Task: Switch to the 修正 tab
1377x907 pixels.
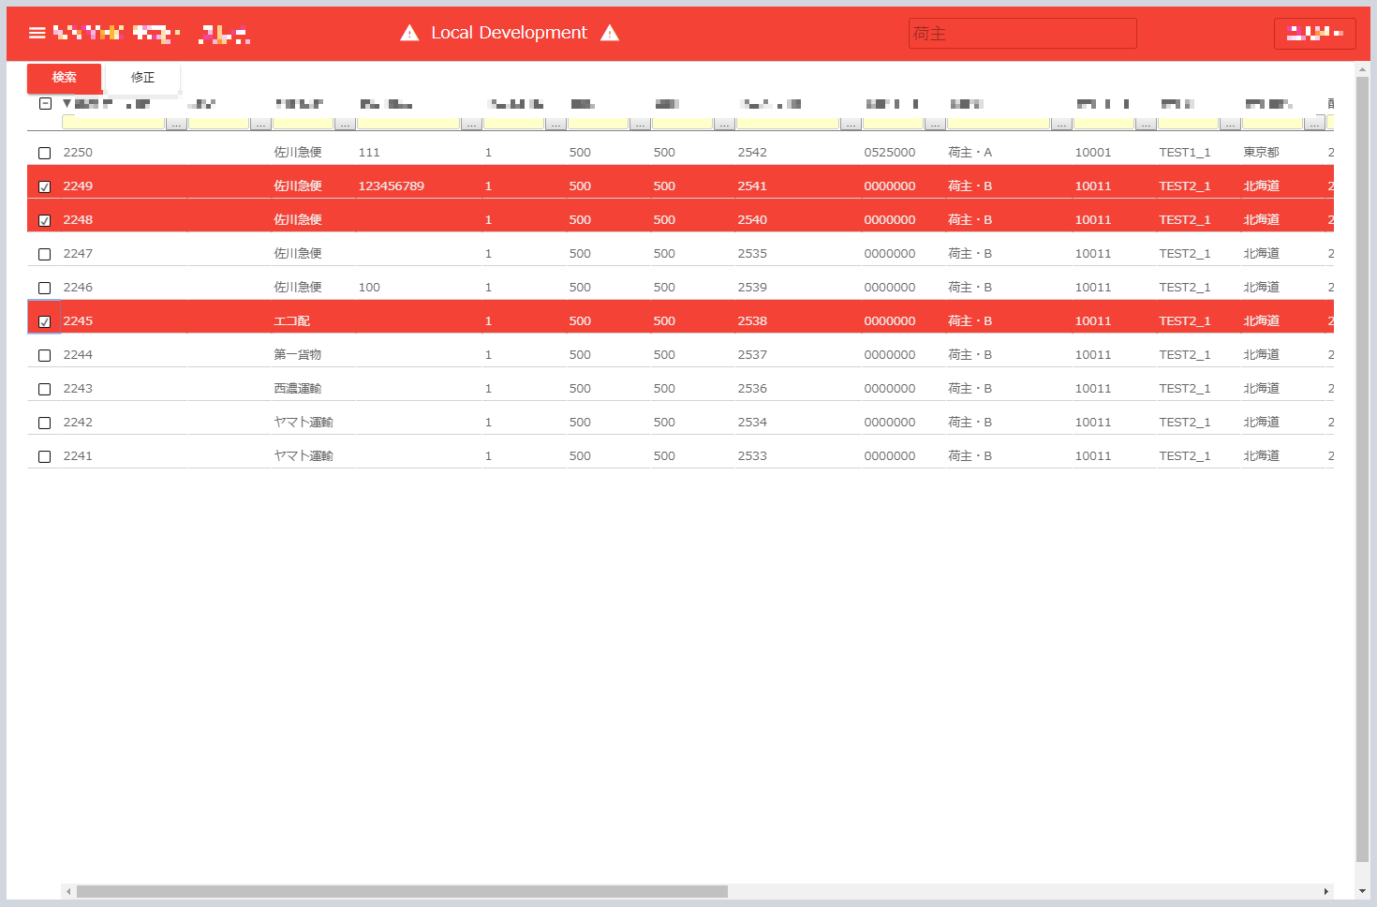Action: click(142, 78)
